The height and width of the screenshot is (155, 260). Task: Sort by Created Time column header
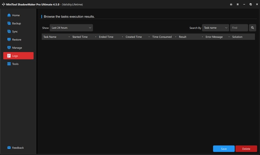click(133, 37)
